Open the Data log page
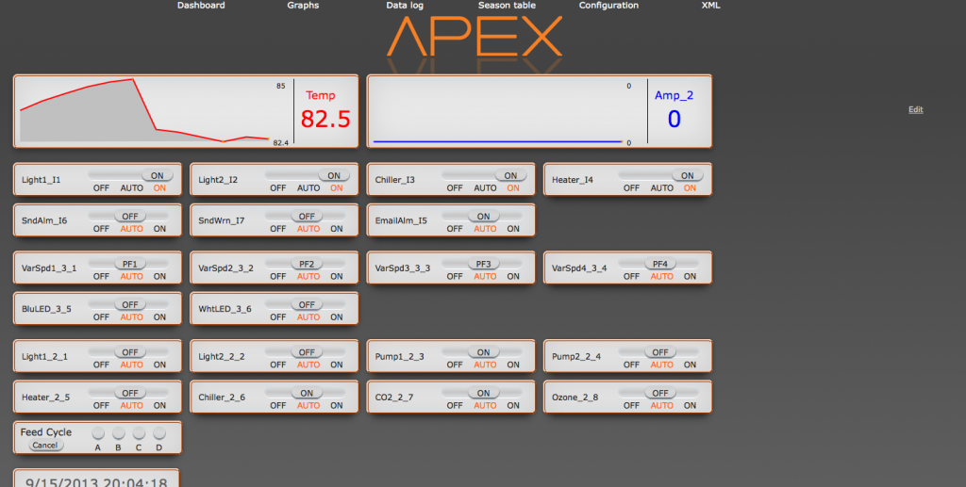 pyautogui.click(x=405, y=6)
